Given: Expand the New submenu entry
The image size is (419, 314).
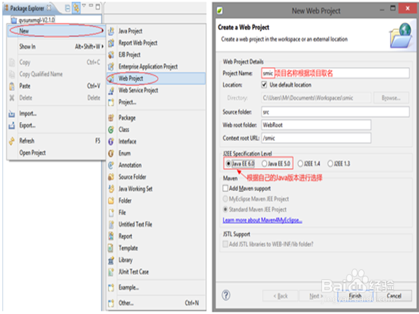Looking at the screenshot, I should tap(56, 31).
